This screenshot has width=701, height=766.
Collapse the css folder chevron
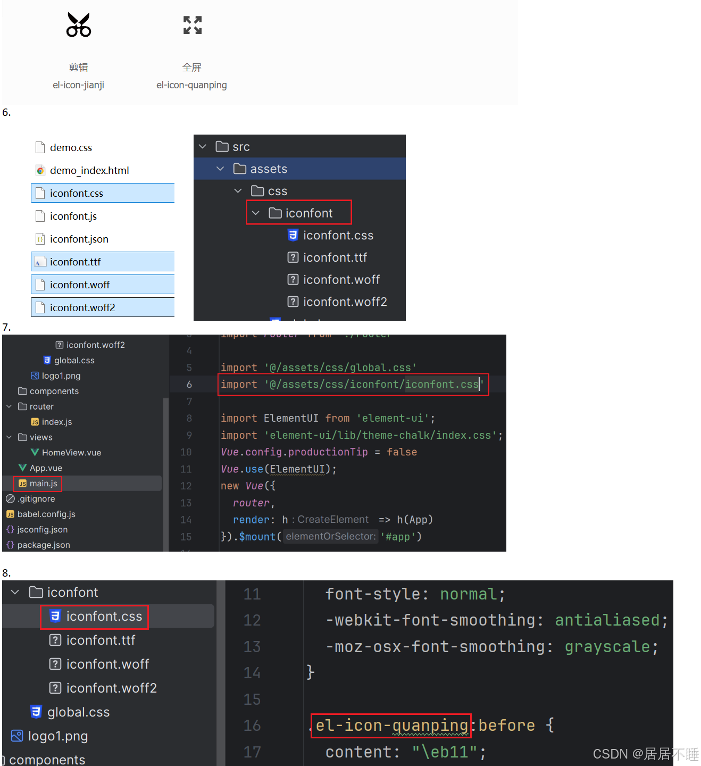[238, 191]
